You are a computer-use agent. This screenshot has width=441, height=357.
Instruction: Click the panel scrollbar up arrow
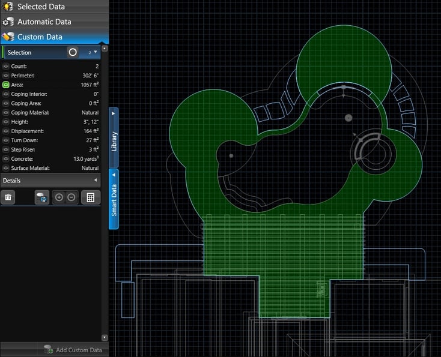pos(105,49)
